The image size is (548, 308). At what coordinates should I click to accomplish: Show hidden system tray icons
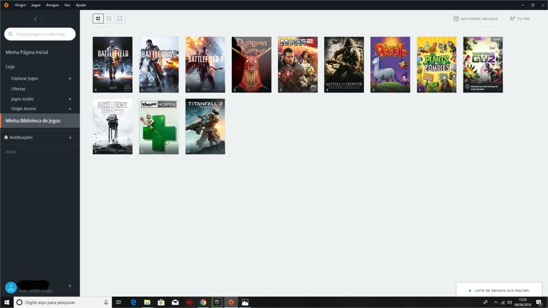tap(496, 302)
